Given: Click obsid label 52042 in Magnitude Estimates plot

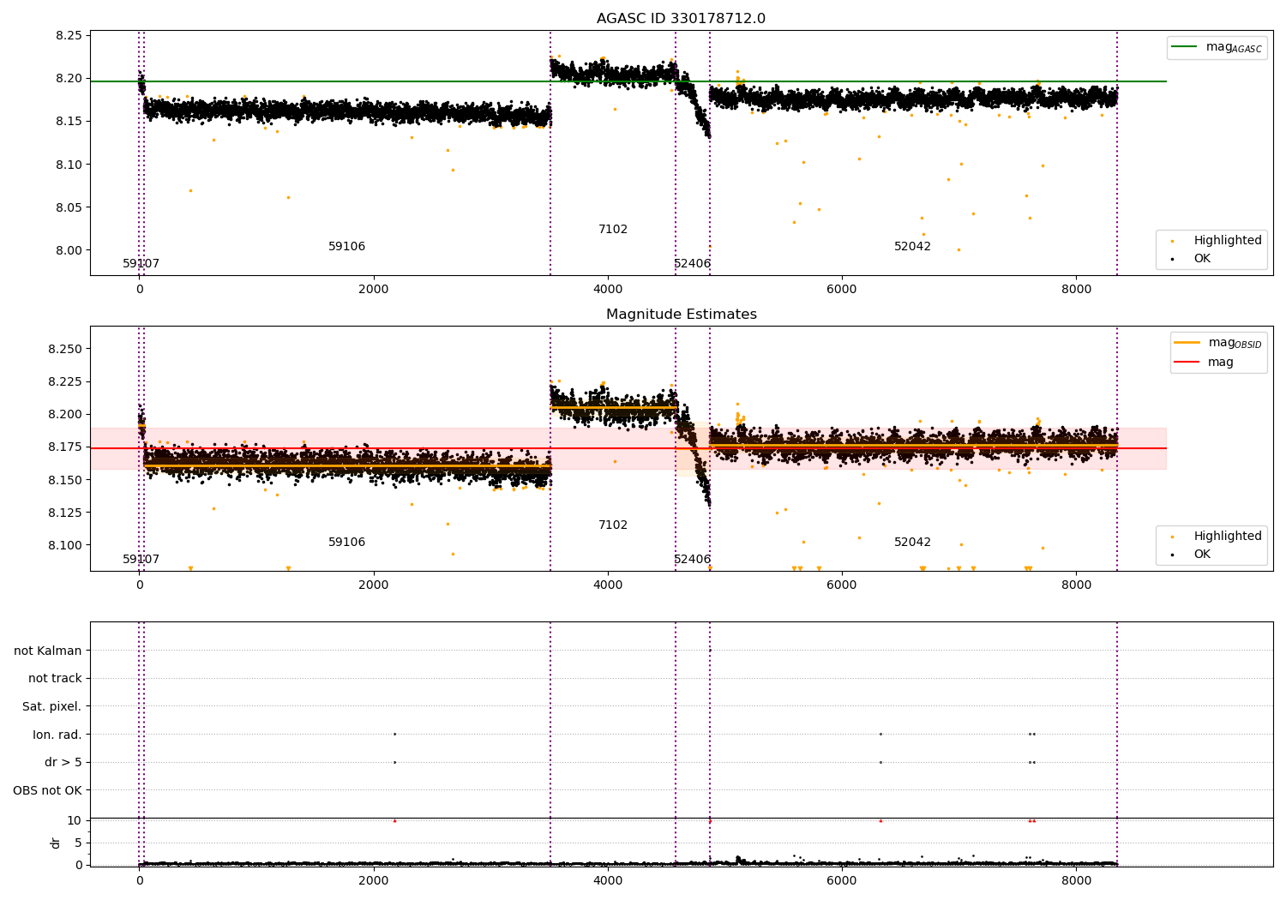Looking at the screenshot, I should coord(913,543).
